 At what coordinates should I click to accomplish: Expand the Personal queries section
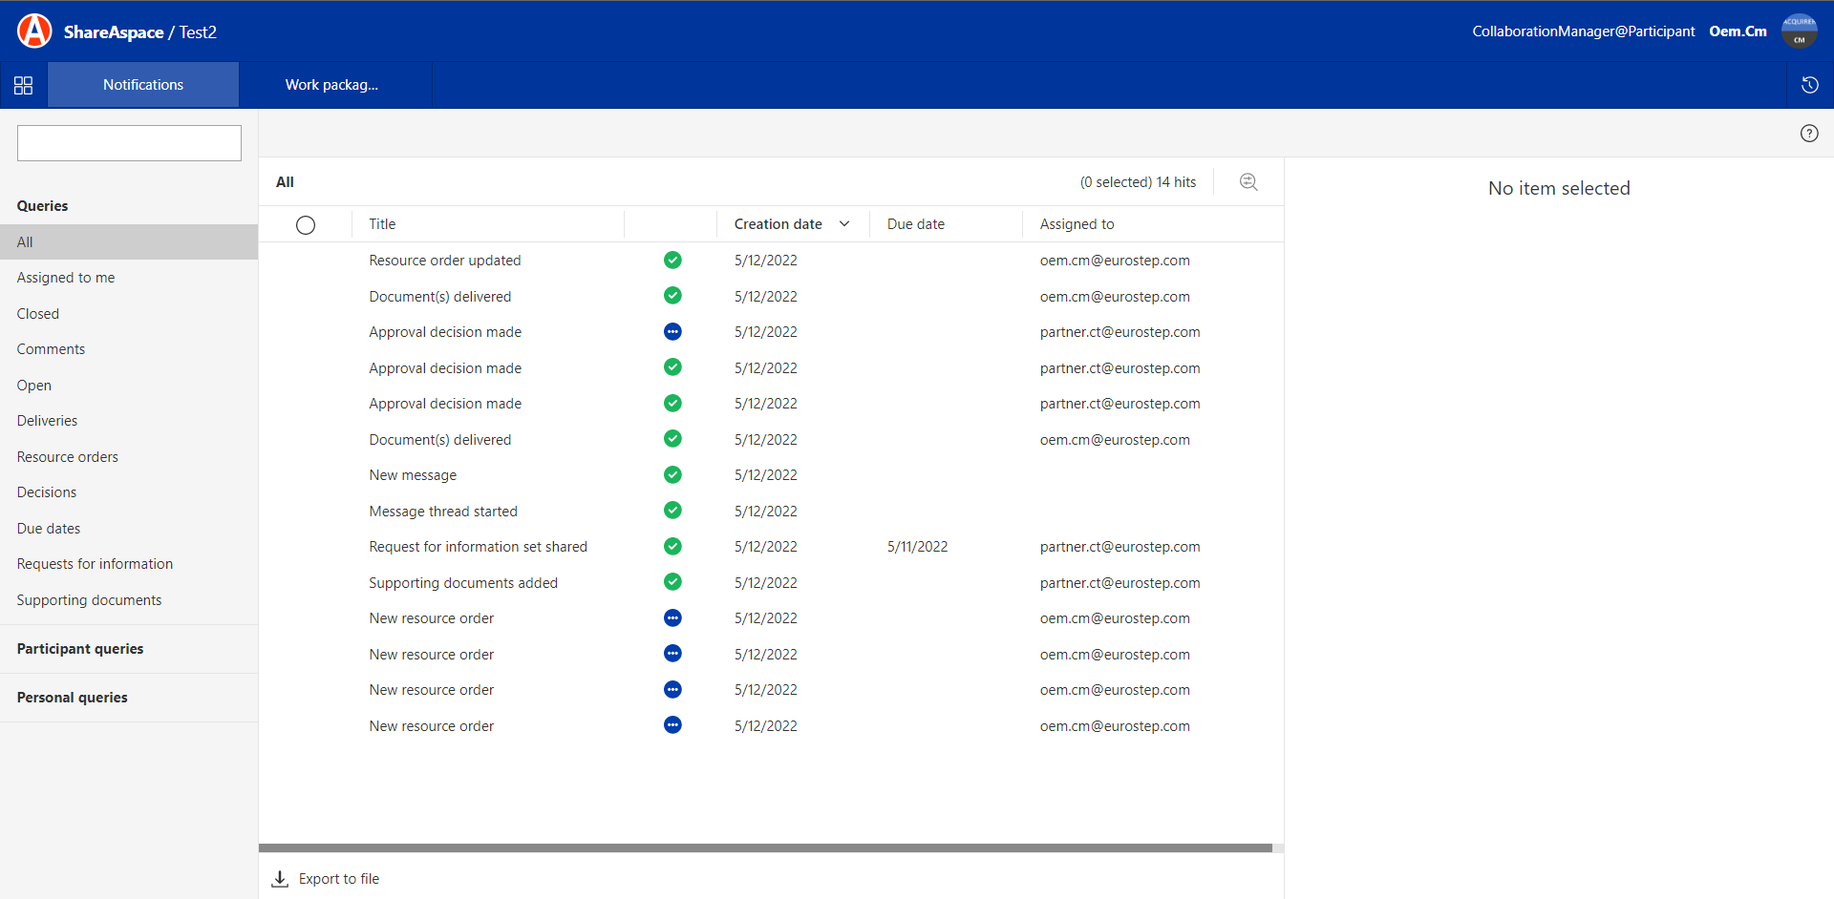click(73, 698)
